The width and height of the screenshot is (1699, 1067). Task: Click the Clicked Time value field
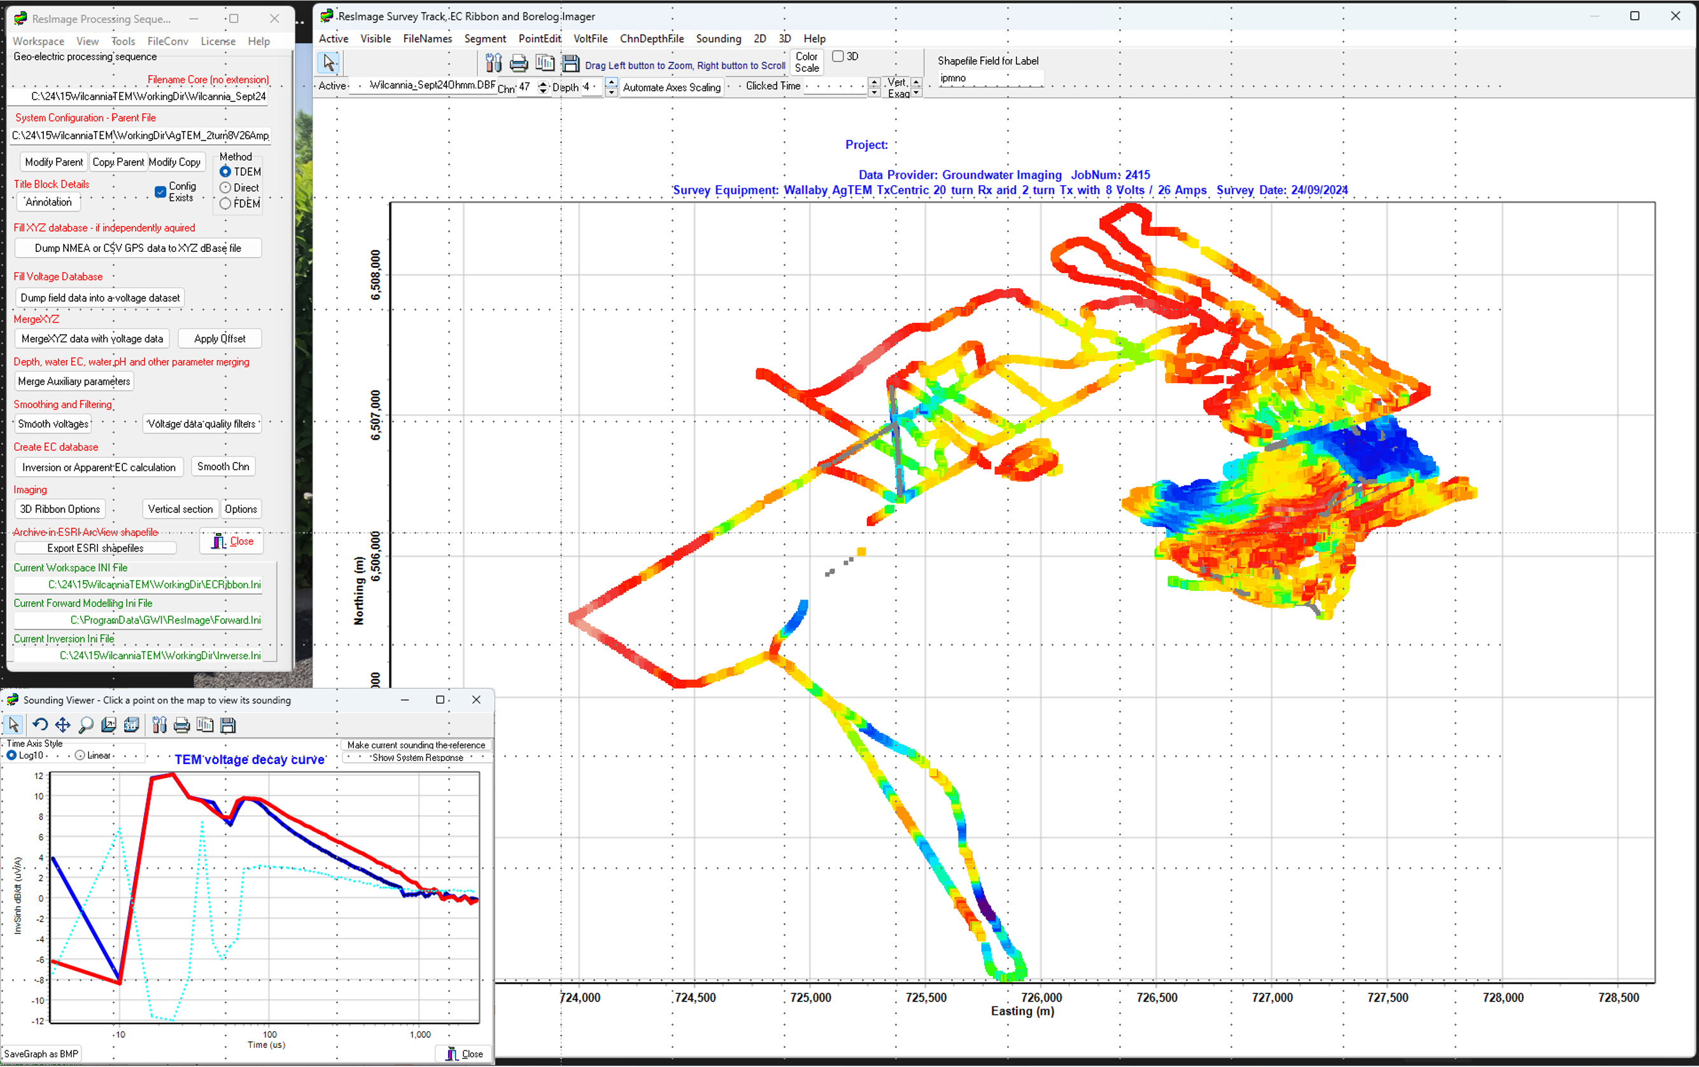(835, 86)
